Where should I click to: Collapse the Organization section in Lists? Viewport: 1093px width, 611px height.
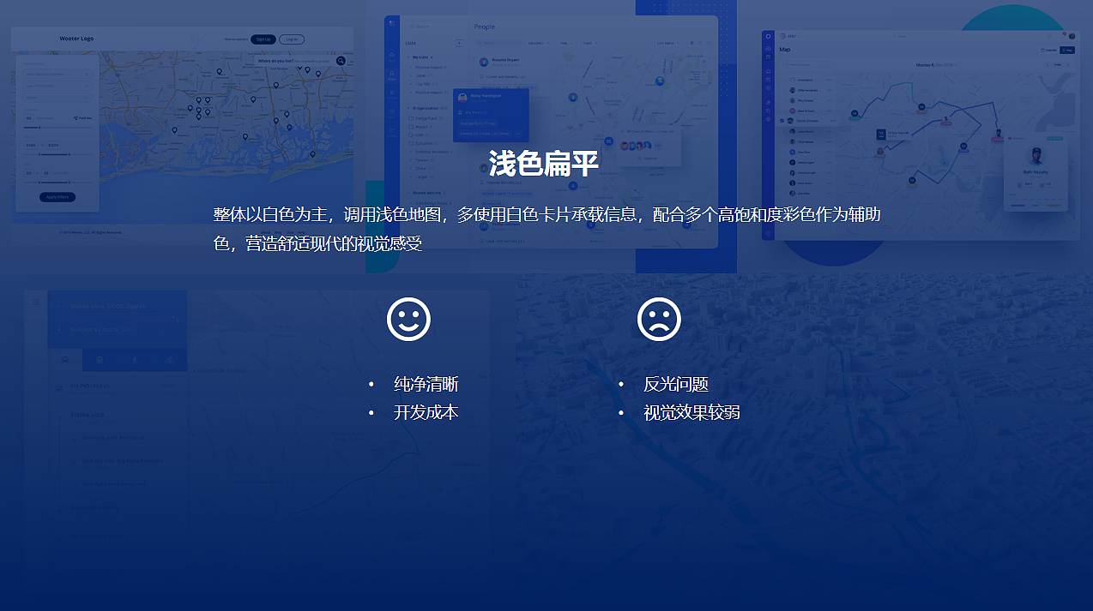point(408,108)
